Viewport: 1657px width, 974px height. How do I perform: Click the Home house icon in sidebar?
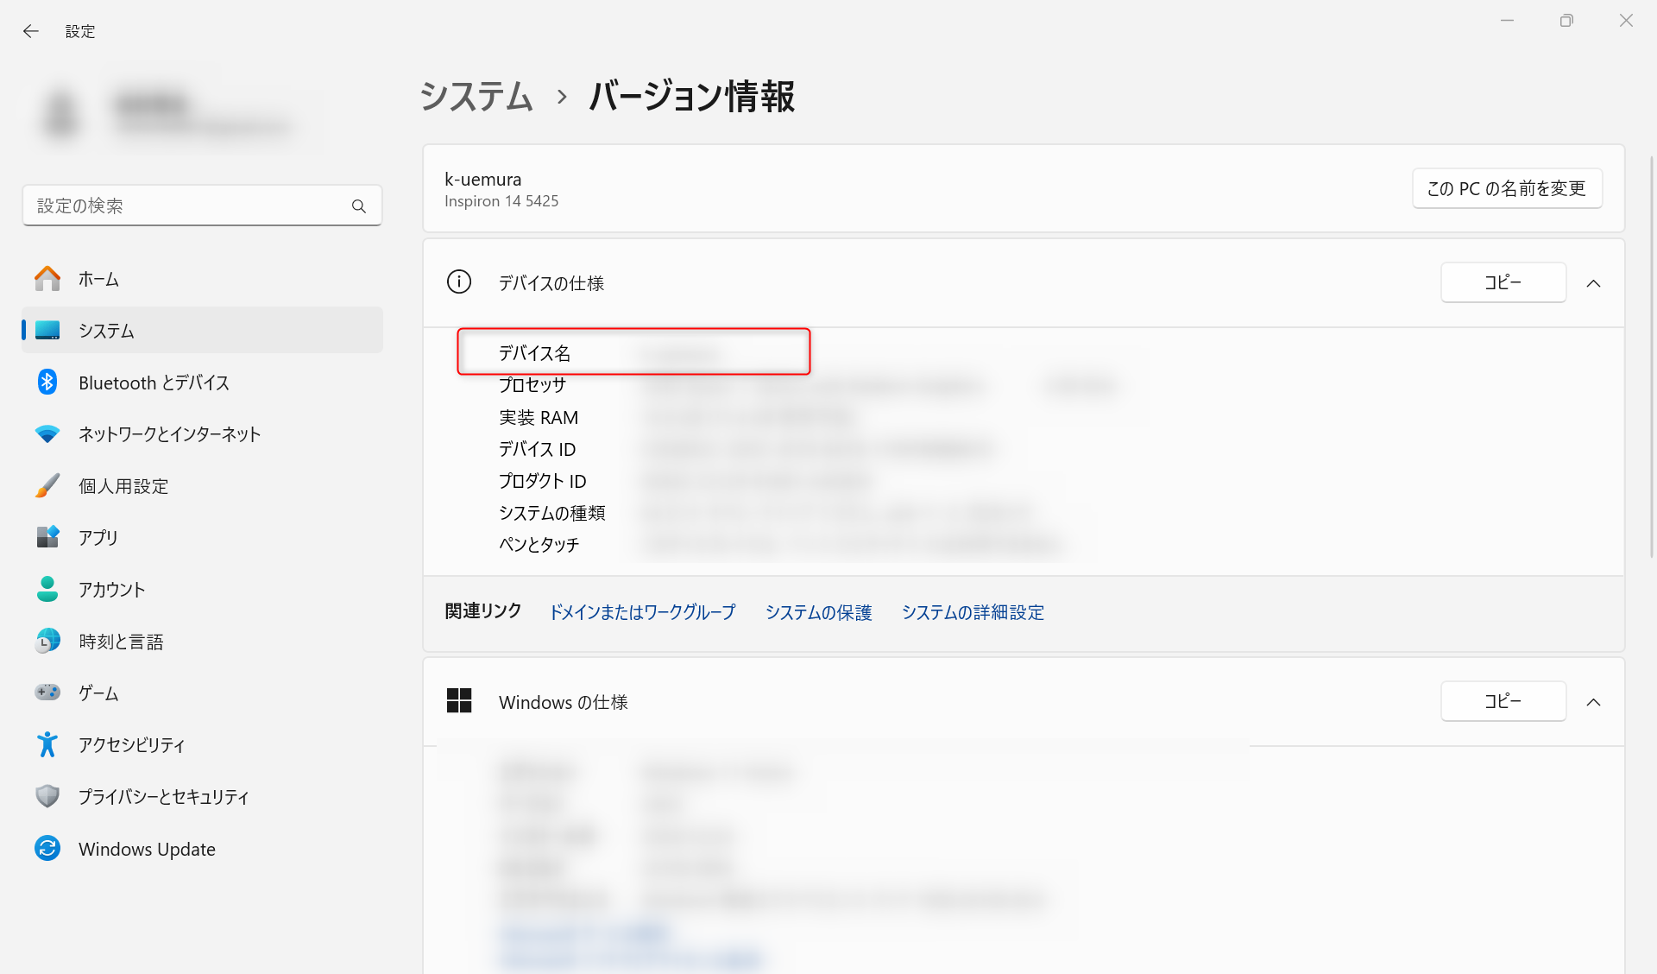tap(47, 279)
